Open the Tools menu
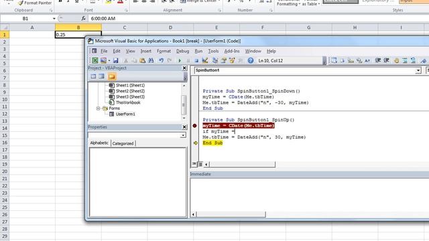 point(213,51)
